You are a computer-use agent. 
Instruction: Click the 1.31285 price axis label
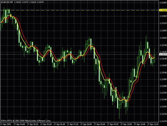(163, 107)
